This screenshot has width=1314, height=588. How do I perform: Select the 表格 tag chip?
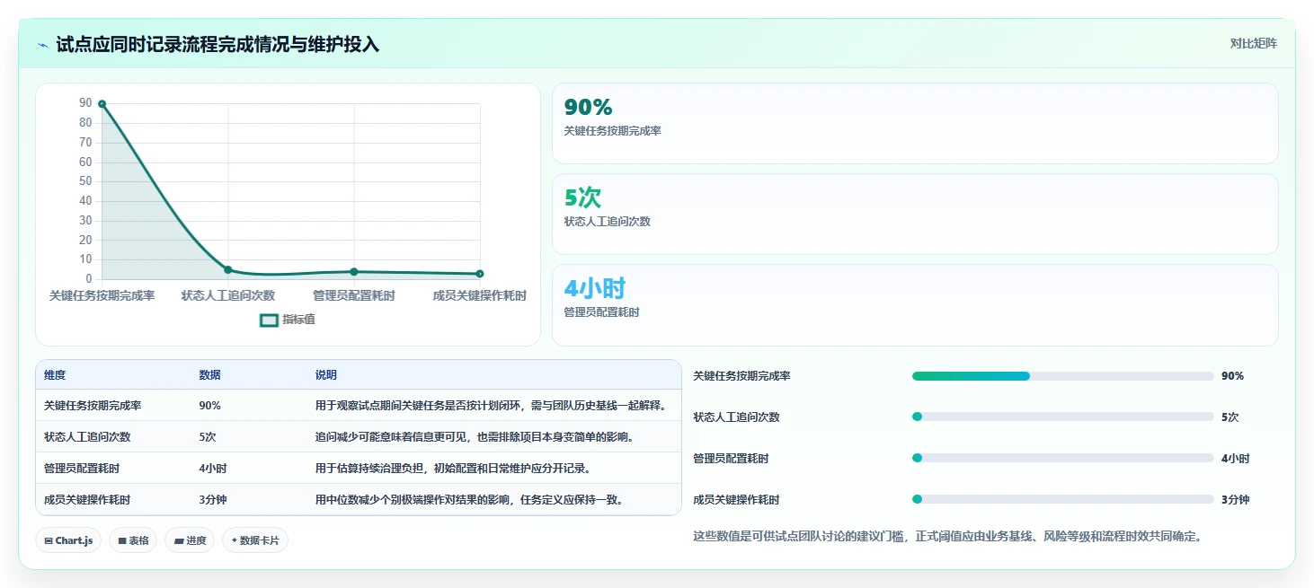pyautogui.click(x=133, y=540)
